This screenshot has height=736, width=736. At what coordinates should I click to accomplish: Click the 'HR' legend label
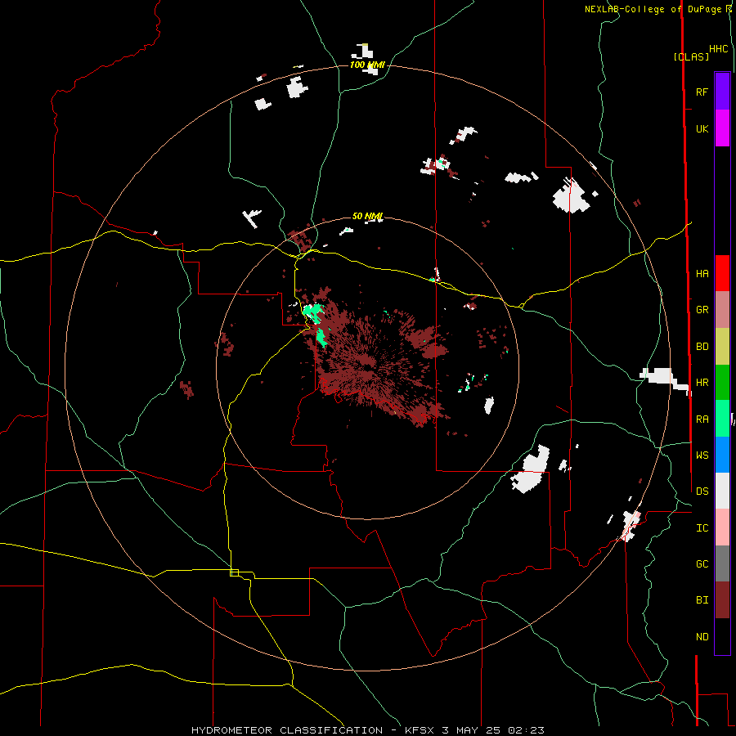point(702,383)
